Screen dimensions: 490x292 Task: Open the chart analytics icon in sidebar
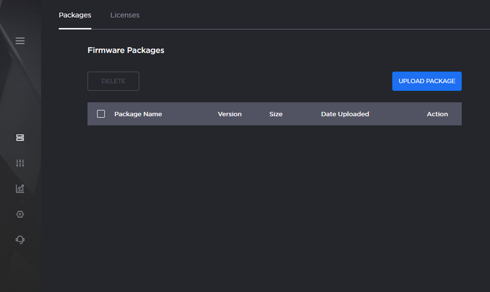(x=20, y=188)
